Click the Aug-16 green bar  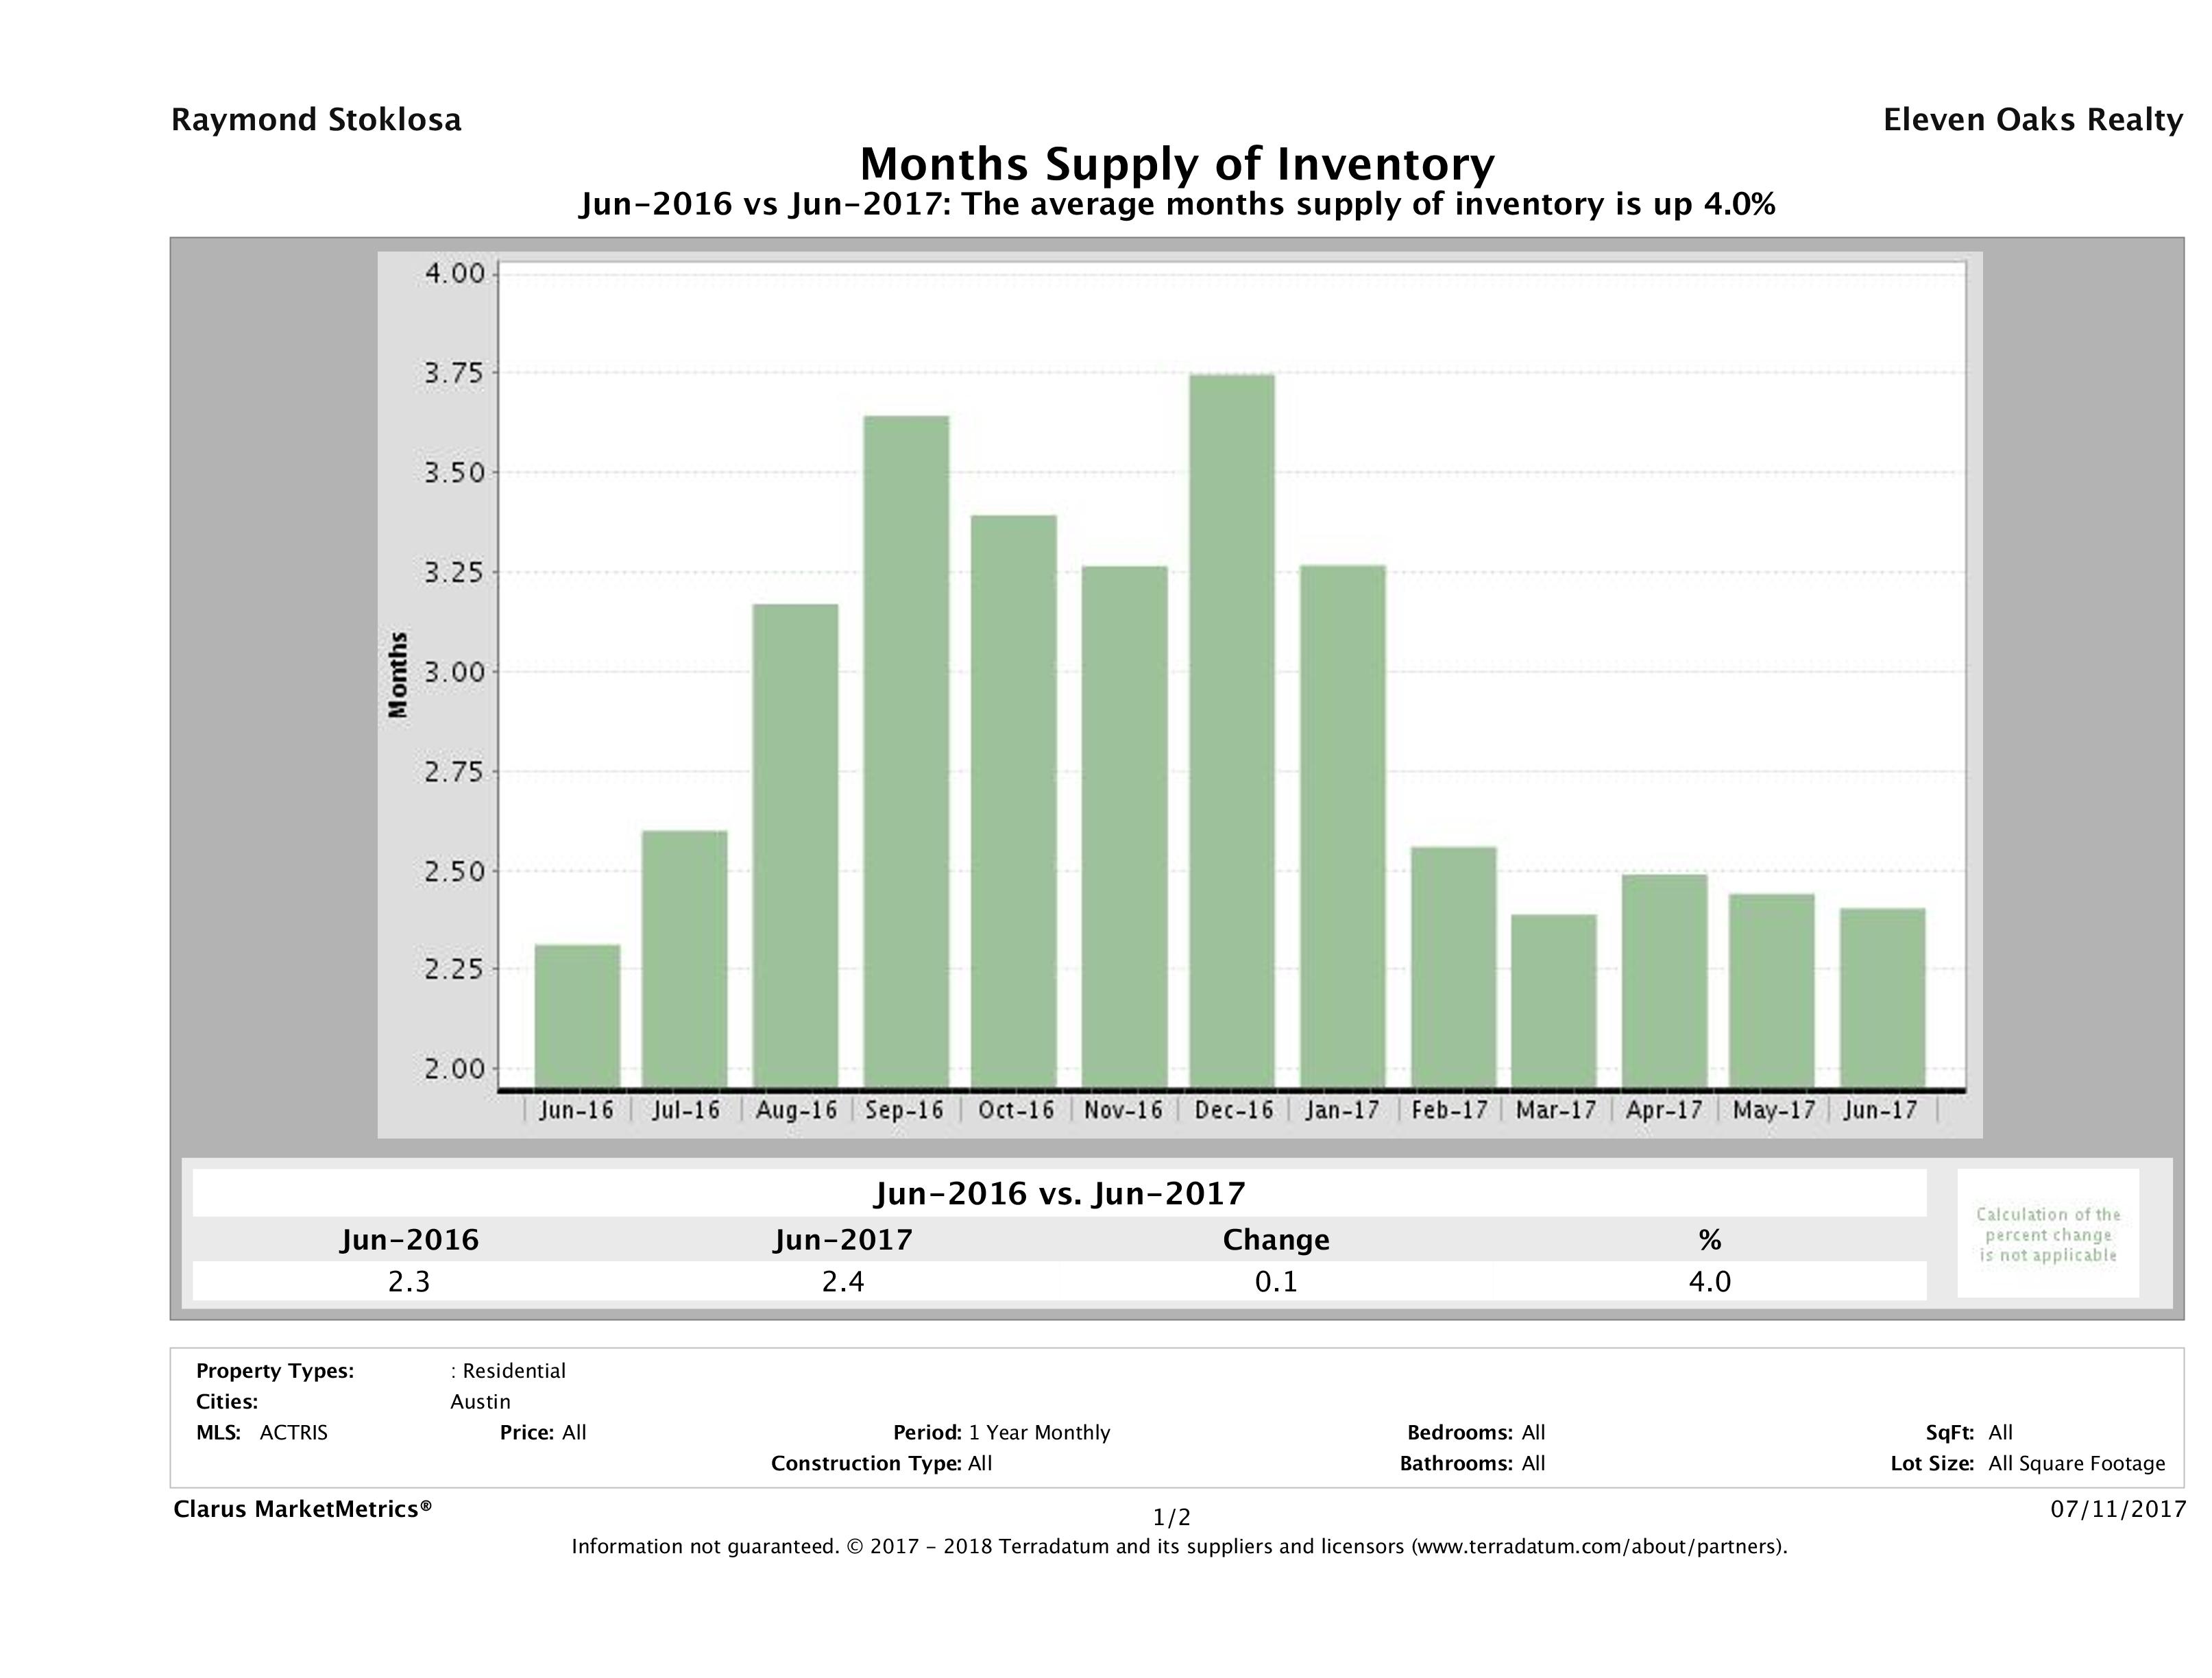click(796, 845)
